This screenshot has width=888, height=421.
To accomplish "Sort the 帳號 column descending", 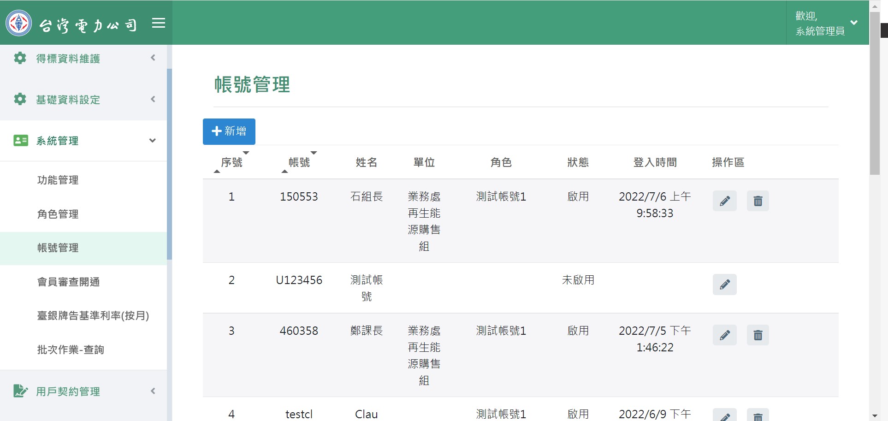I will (x=314, y=153).
